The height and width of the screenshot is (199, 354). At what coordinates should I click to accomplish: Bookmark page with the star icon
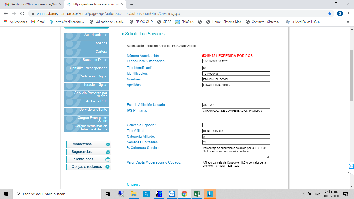[330, 13]
